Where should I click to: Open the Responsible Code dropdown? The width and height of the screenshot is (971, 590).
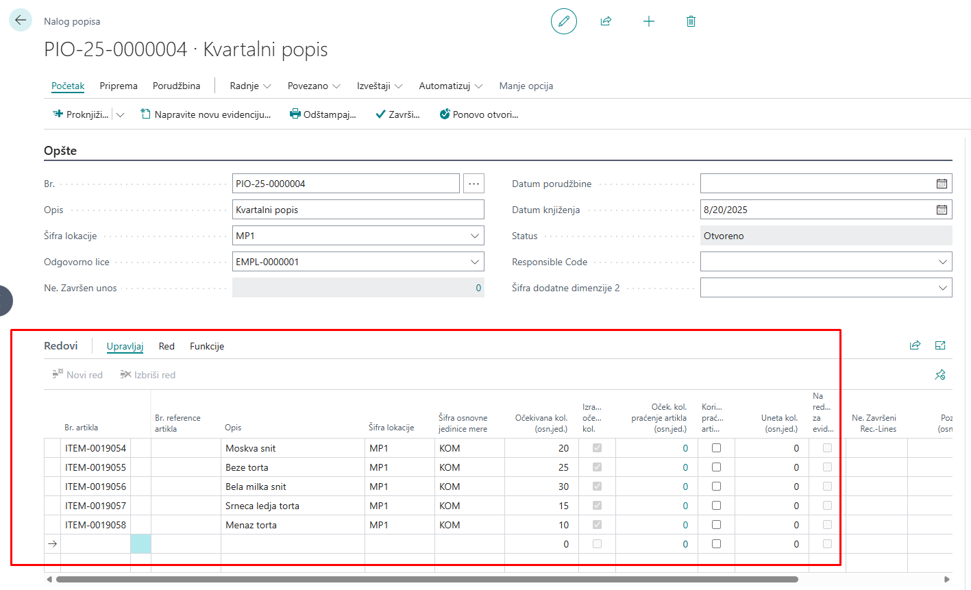(x=943, y=262)
